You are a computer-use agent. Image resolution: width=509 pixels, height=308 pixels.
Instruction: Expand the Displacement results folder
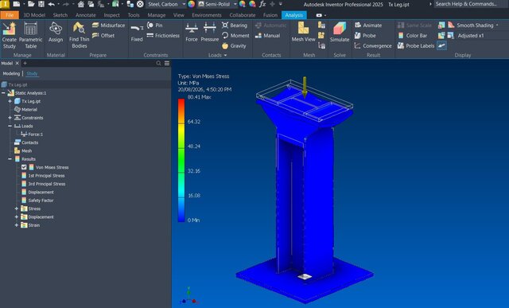16,216
